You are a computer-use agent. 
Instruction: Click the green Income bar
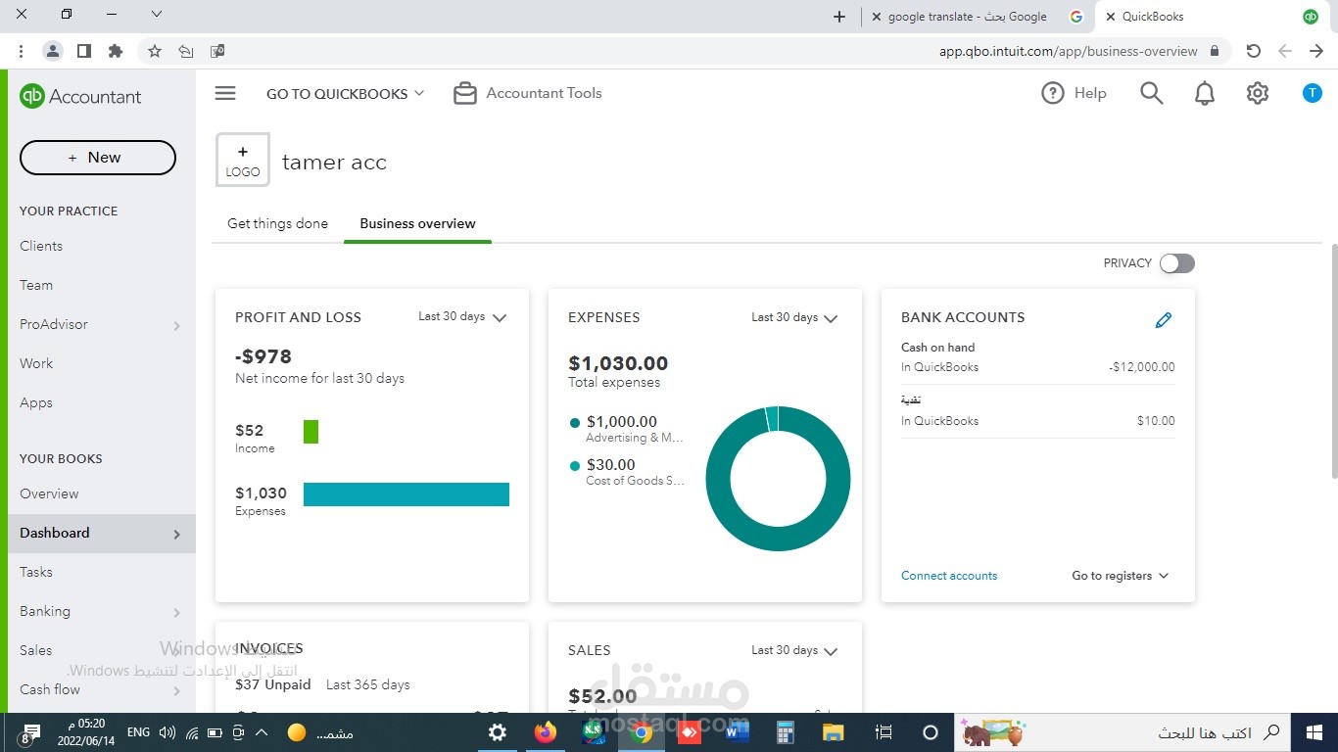(x=311, y=432)
